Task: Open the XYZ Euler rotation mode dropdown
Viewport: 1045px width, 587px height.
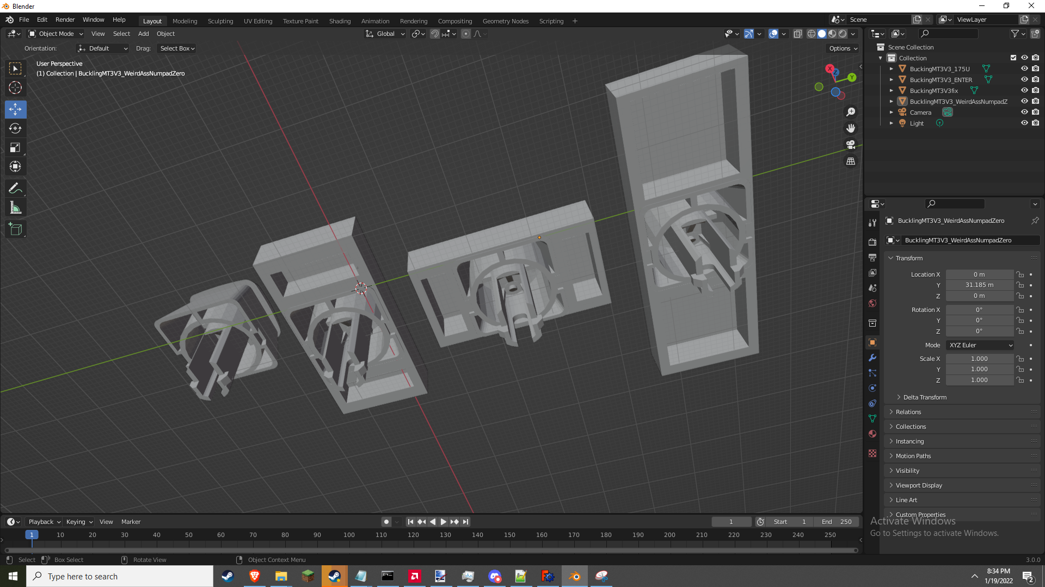Action: pos(980,345)
